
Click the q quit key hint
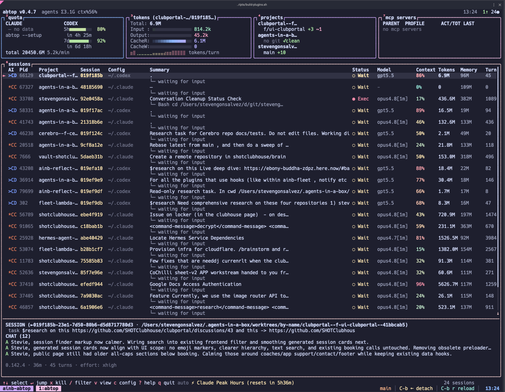tap(166, 383)
